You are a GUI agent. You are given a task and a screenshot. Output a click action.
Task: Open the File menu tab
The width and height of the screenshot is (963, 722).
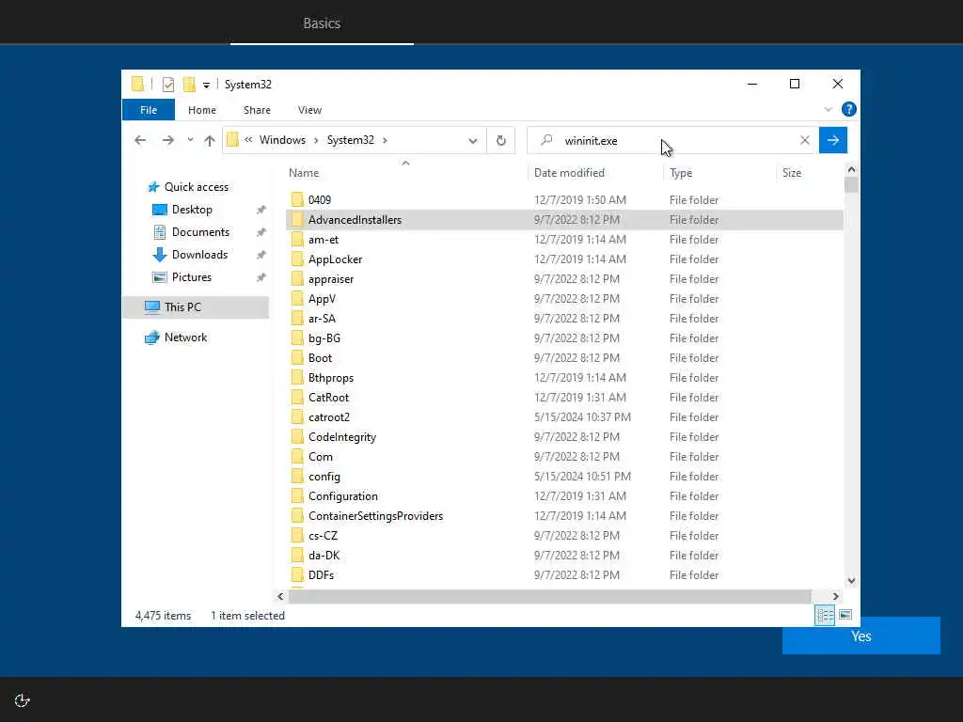pos(149,110)
